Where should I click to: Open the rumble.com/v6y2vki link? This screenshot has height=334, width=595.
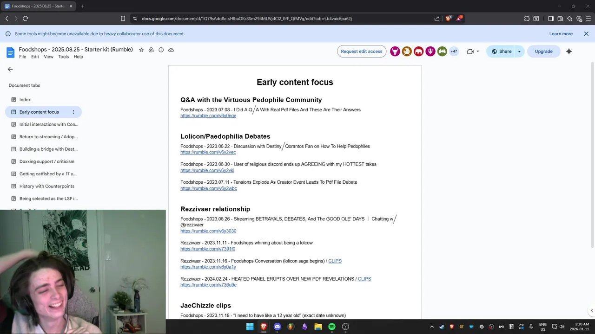[x=207, y=170]
